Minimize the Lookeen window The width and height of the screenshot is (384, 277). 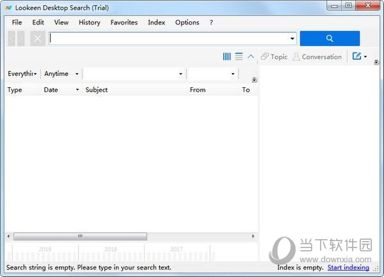coord(334,6)
